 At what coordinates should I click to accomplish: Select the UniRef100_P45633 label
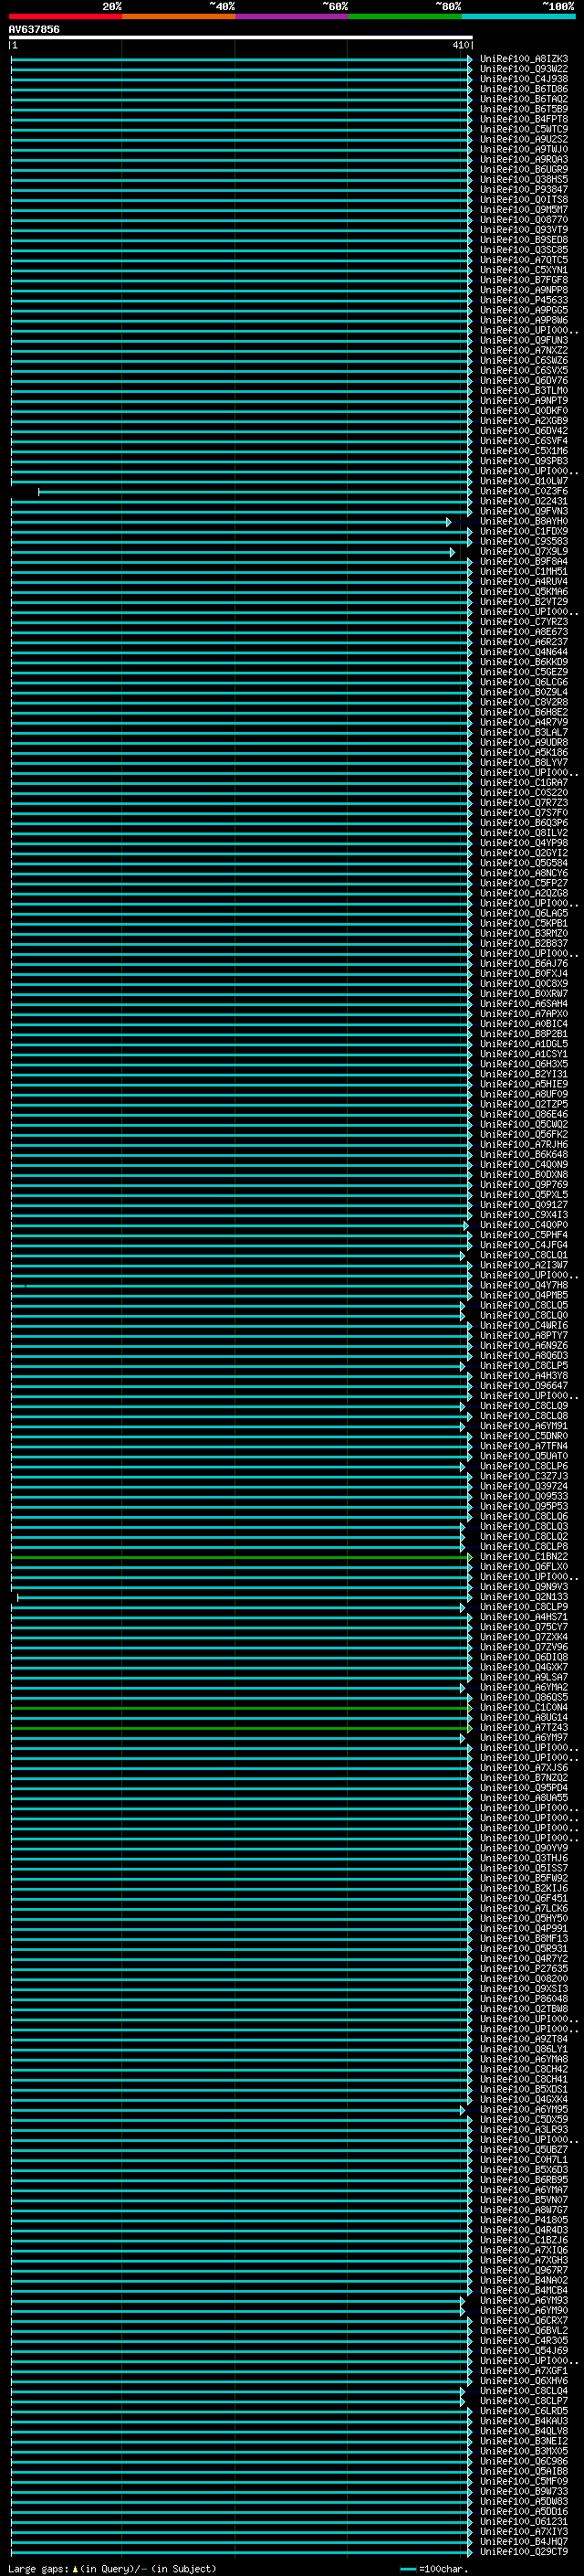tap(523, 300)
